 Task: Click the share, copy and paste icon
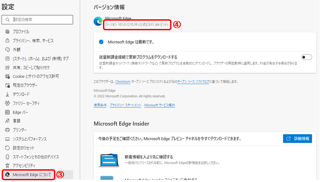pos(7,68)
